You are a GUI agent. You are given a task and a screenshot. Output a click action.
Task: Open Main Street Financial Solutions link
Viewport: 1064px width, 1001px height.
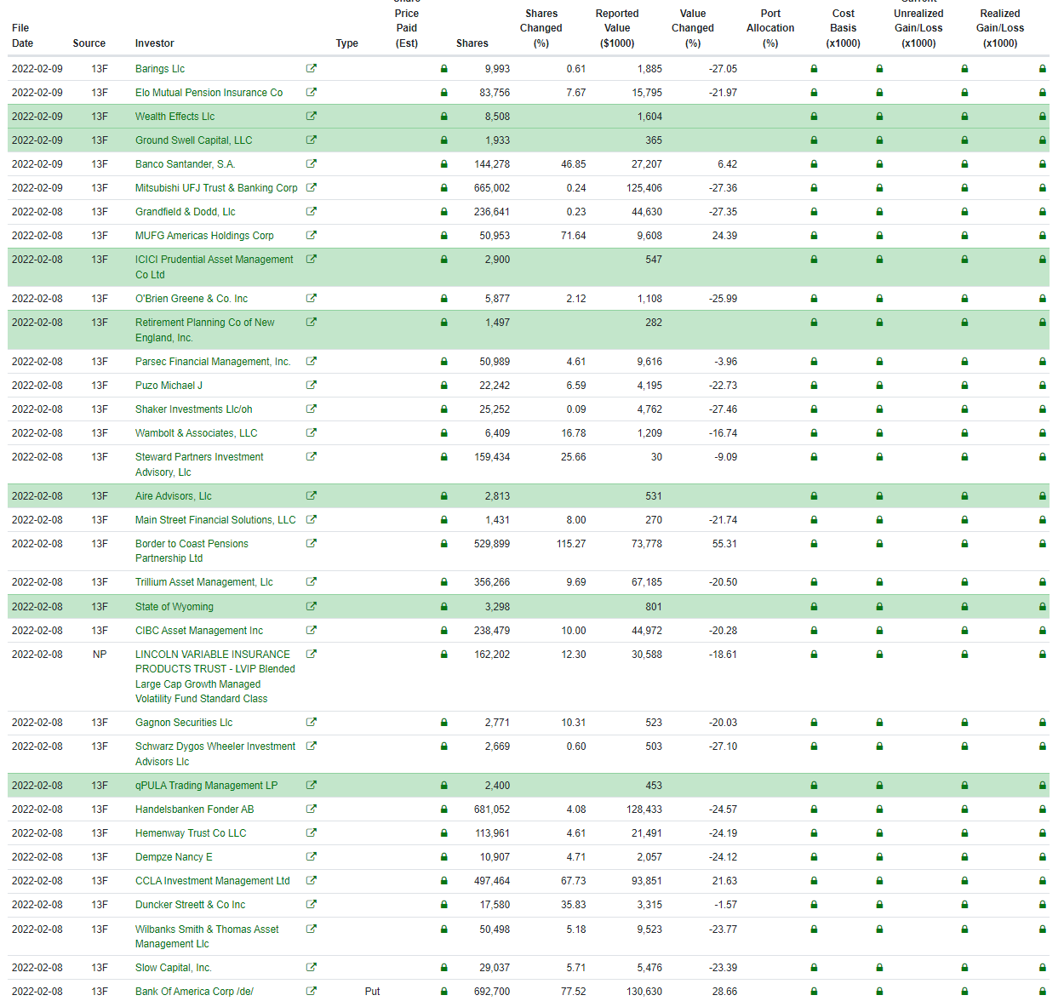[215, 520]
